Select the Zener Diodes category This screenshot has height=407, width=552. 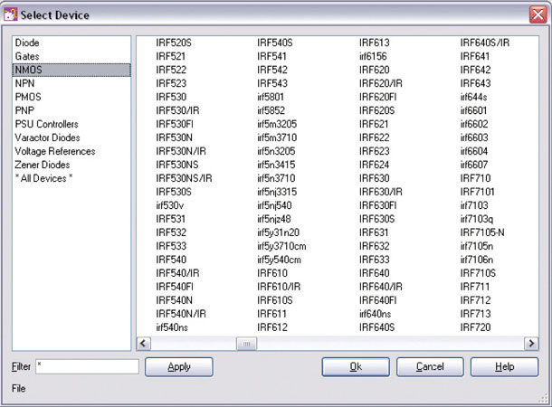(x=43, y=165)
